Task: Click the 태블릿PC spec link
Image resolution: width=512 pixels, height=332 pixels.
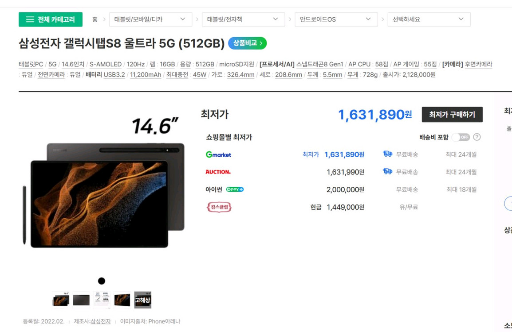Action: [x=31, y=65]
